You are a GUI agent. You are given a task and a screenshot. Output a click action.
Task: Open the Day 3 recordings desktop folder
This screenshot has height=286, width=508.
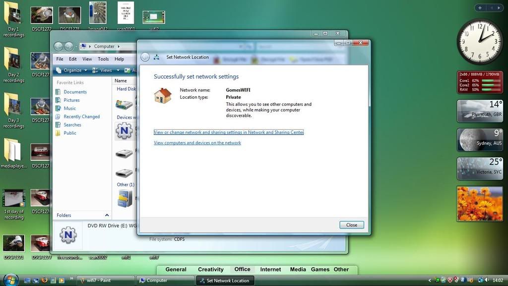point(13,110)
